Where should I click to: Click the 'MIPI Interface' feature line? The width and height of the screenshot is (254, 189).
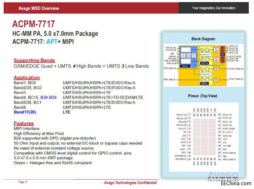(x=27, y=129)
